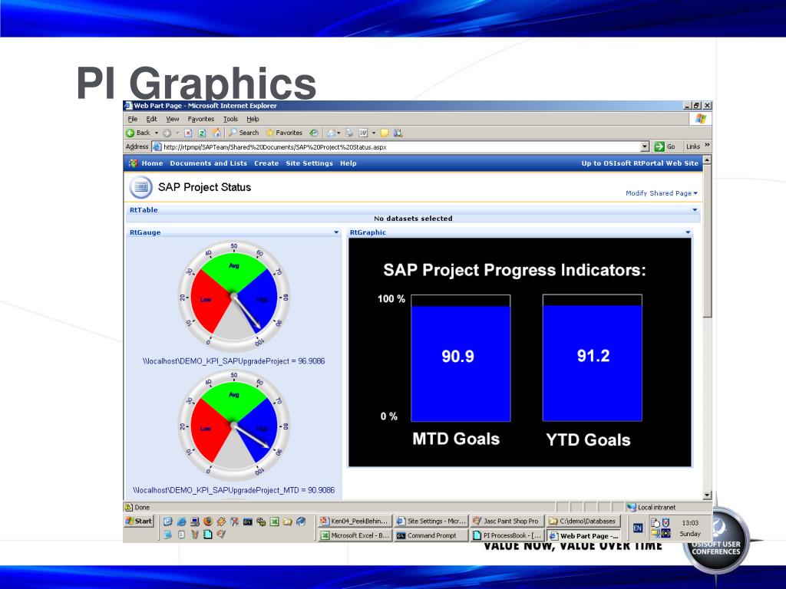
Task: Switch to Command Prompt taskbar button
Action: 431,535
